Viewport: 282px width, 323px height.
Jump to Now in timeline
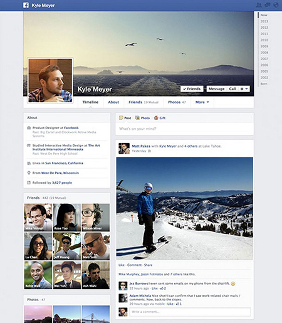(x=264, y=15)
